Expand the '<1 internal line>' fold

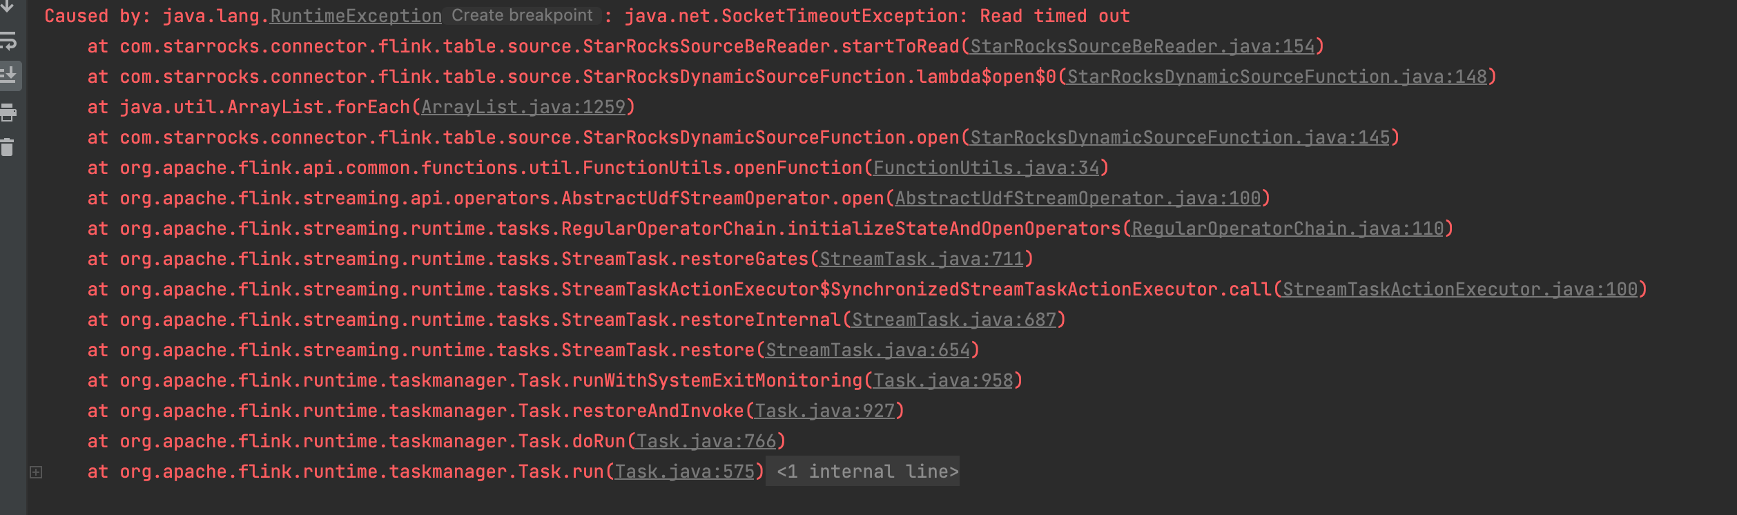click(x=863, y=472)
